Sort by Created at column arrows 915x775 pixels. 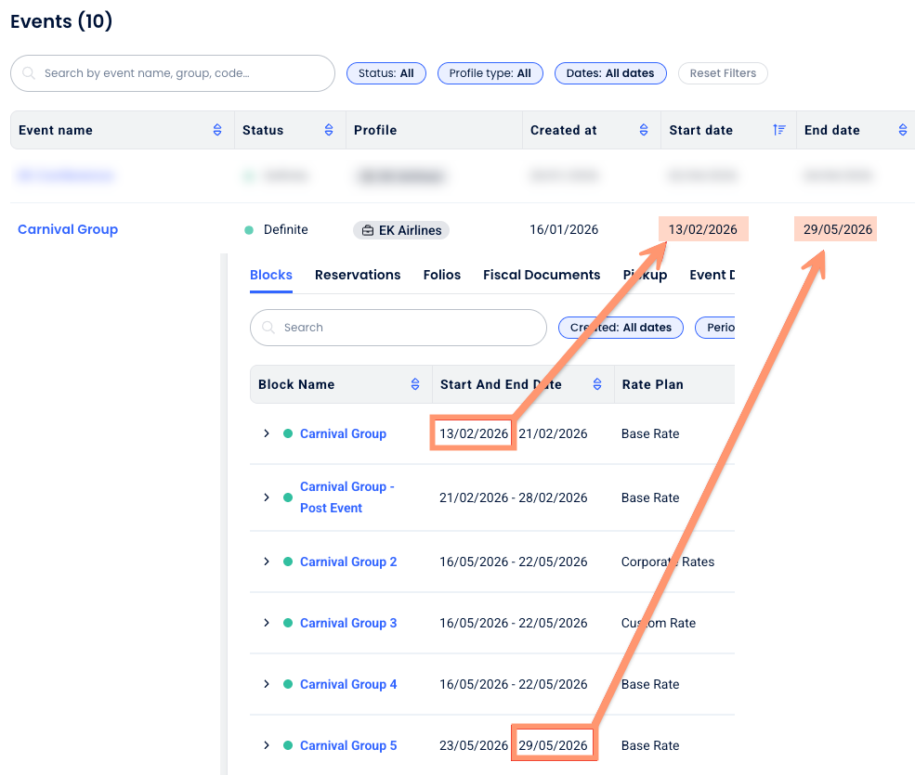[x=644, y=131]
